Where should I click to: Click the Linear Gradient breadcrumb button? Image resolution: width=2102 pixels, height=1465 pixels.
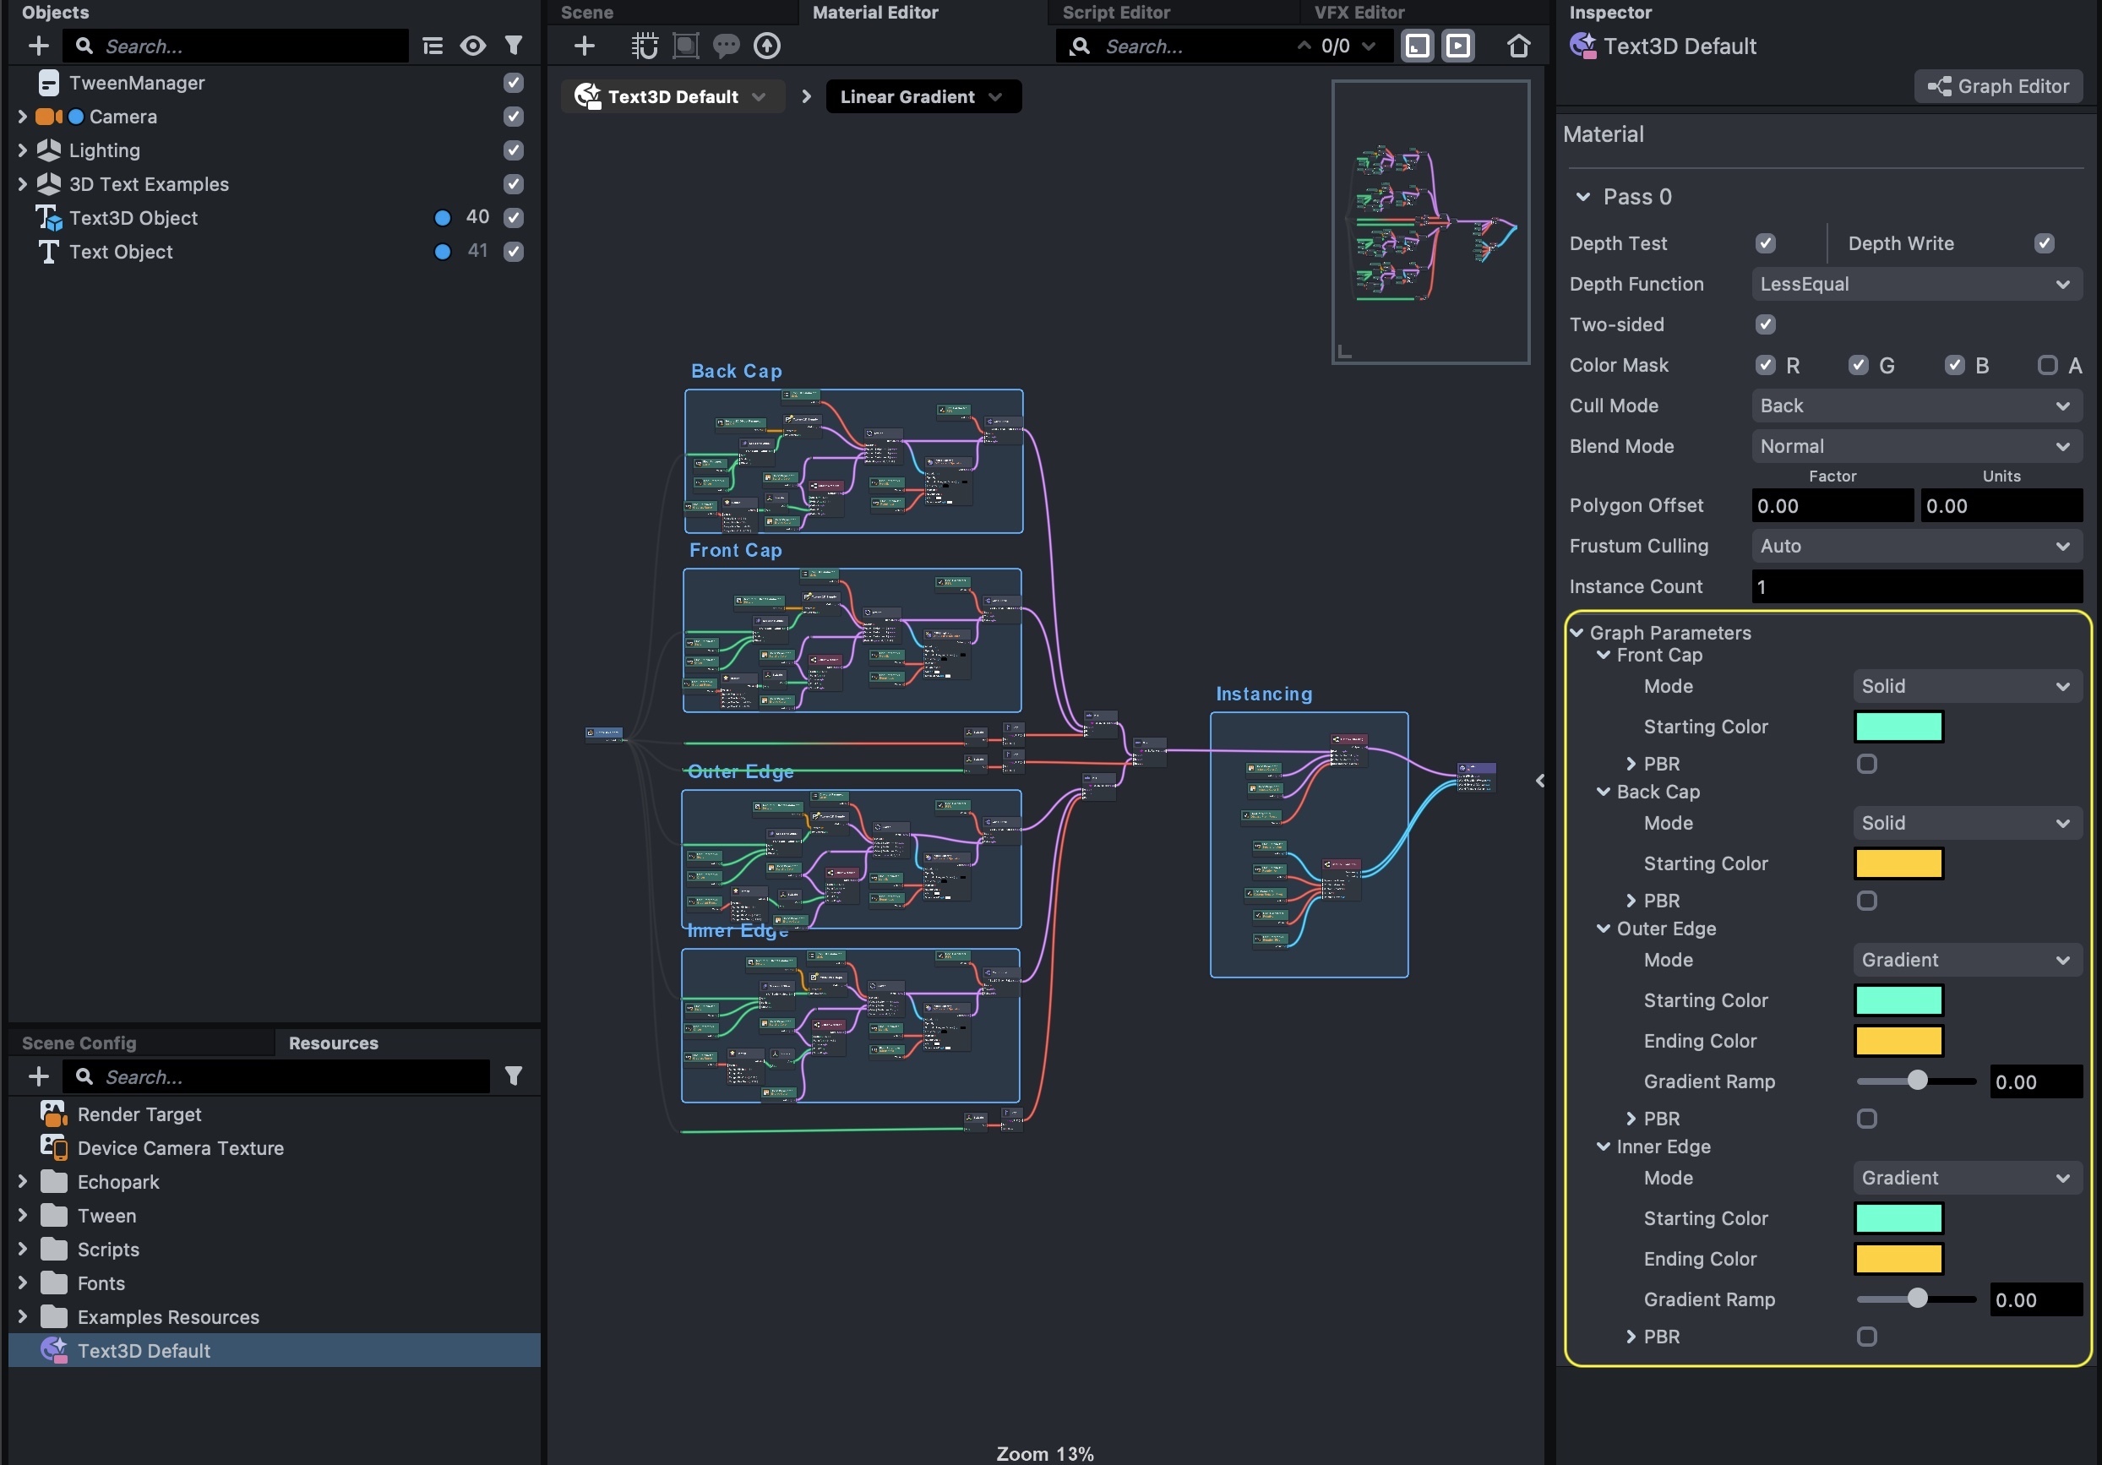pos(922,96)
